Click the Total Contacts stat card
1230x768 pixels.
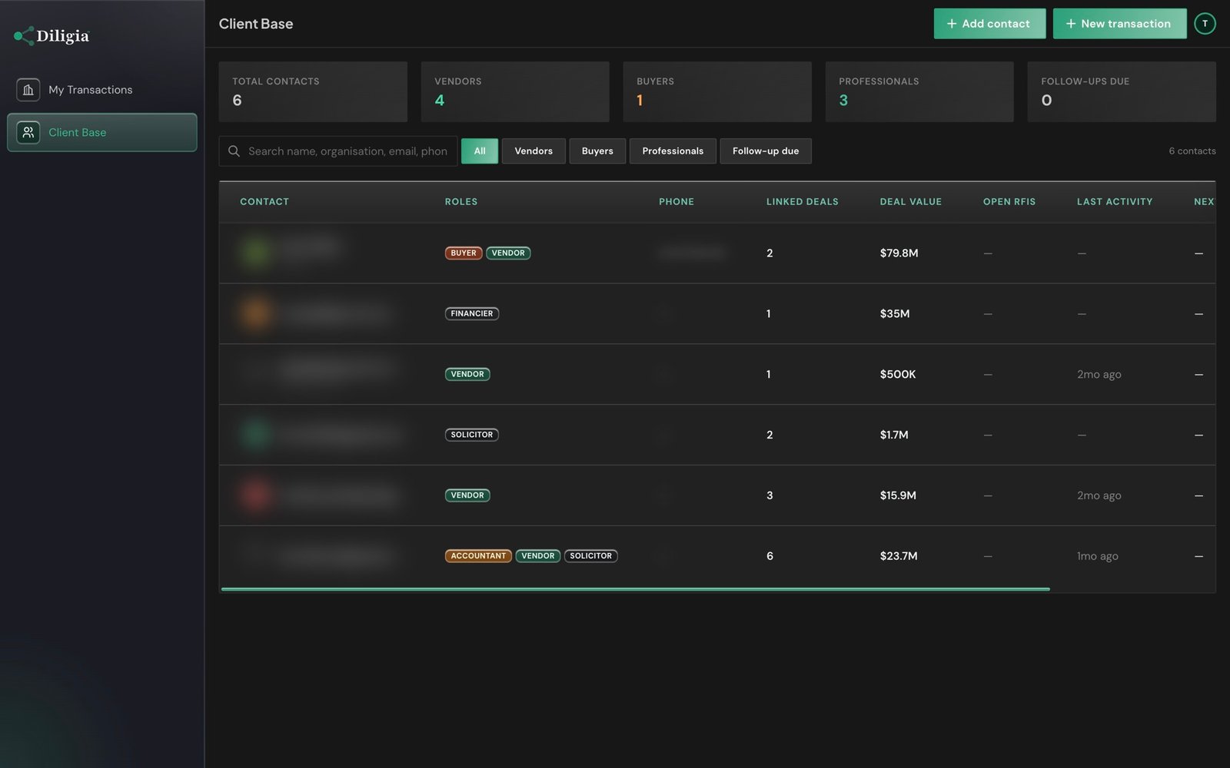[313, 92]
